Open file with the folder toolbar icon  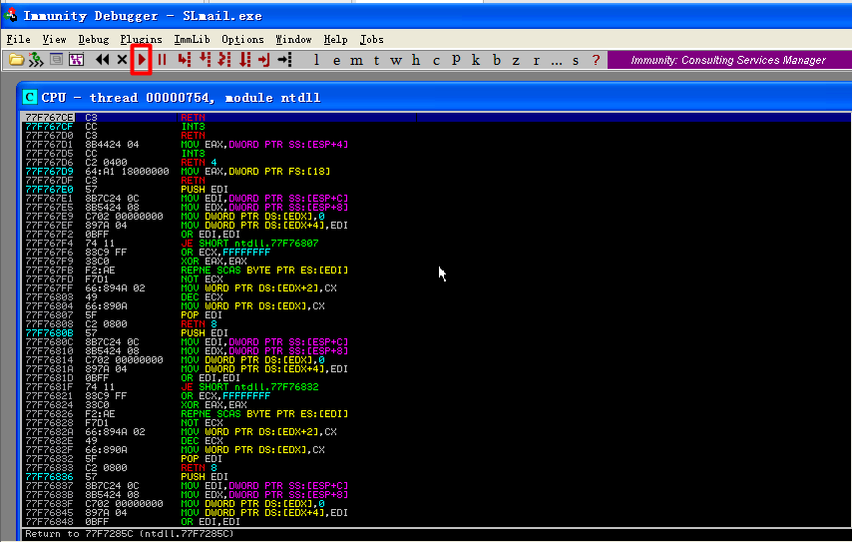[x=16, y=60]
